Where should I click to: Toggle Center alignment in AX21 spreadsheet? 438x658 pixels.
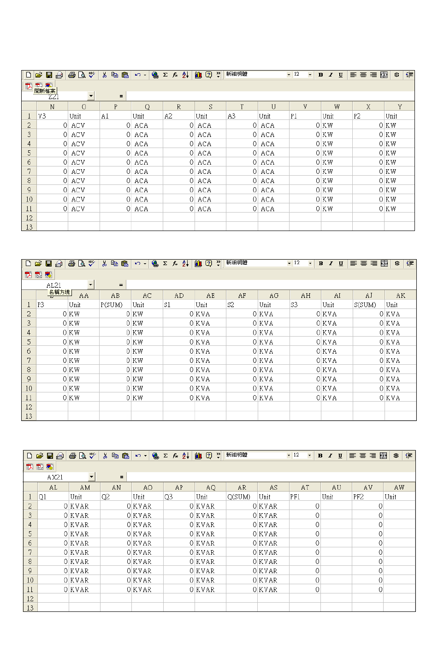point(363,456)
